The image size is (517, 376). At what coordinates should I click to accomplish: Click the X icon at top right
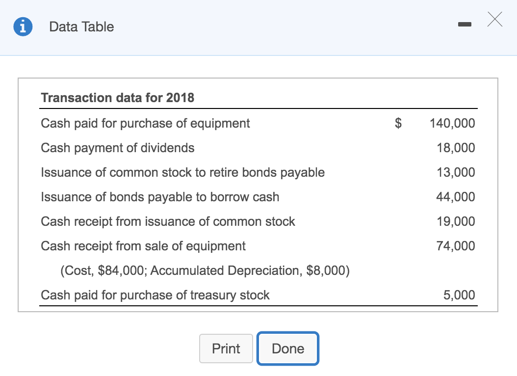(x=494, y=20)
